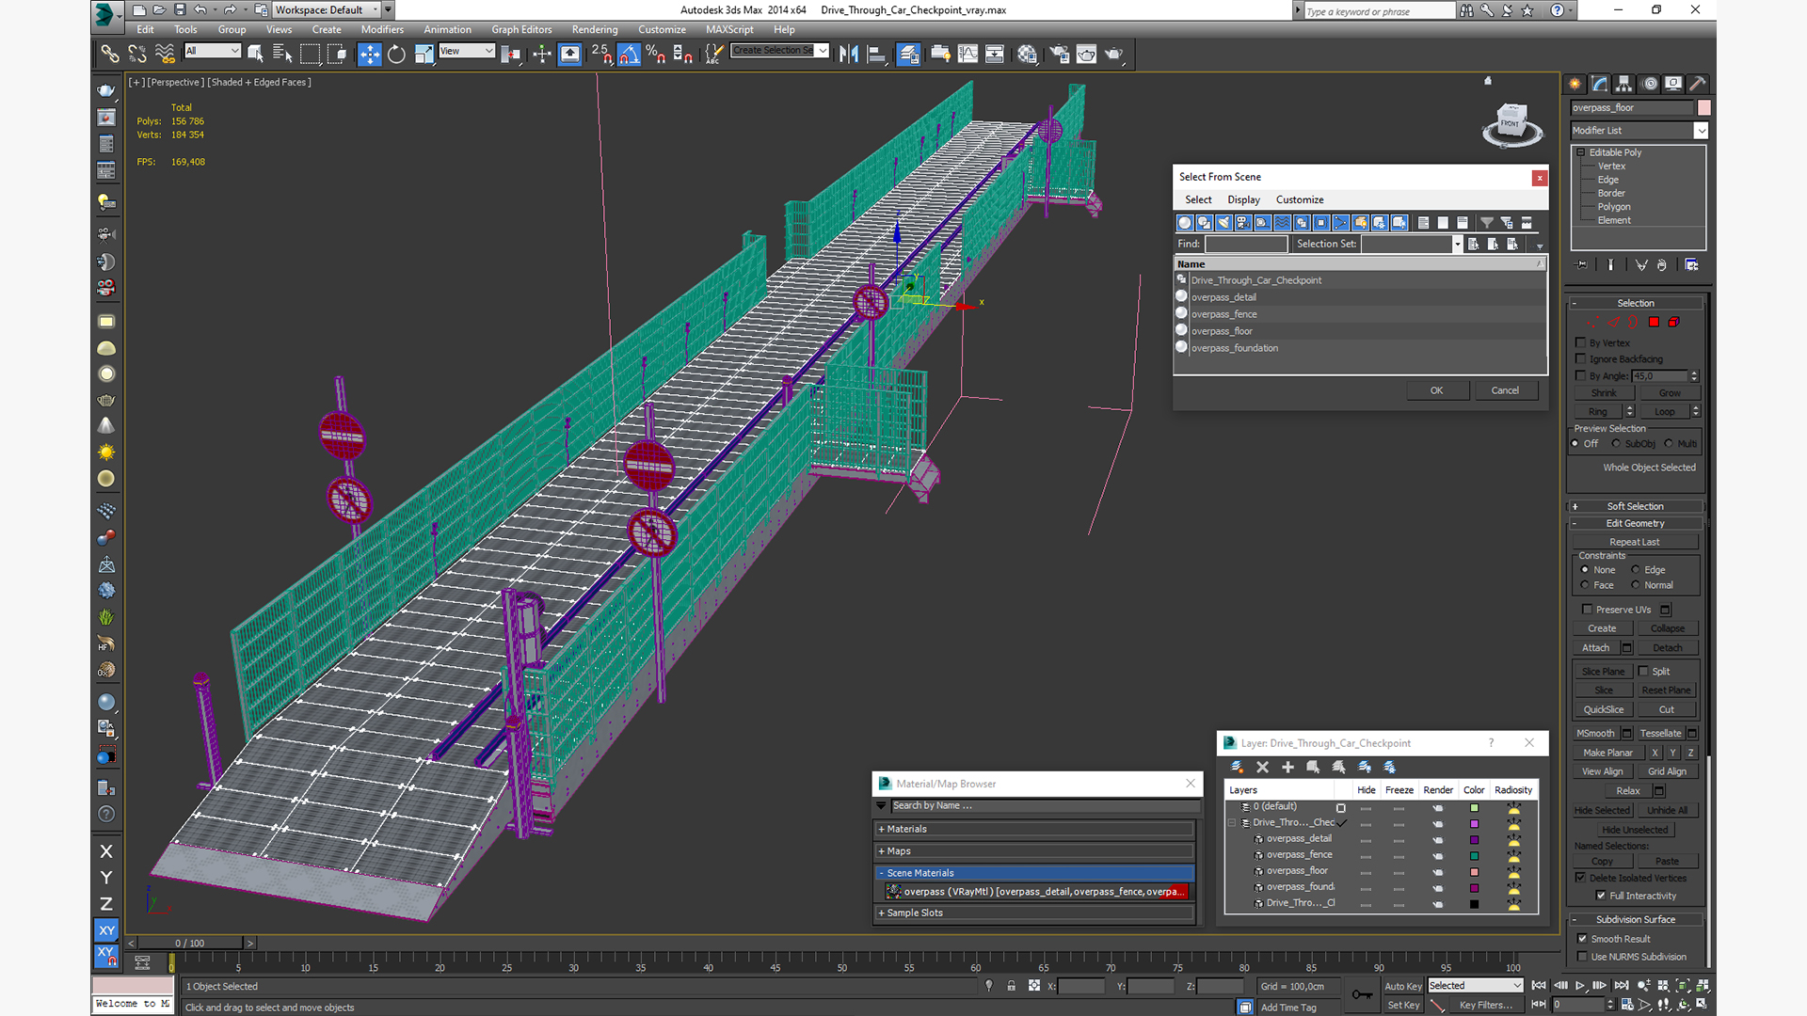Open Display menu in Select From Scene
Screen dimensions: 1807x1016
click(x=1243, y=200)
